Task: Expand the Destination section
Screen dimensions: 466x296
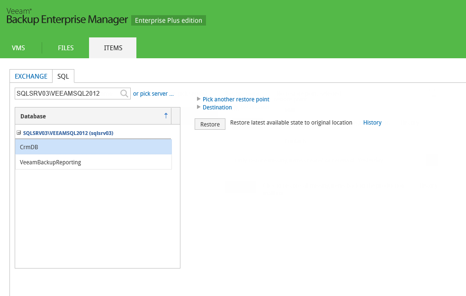Action: pos(217,108)
